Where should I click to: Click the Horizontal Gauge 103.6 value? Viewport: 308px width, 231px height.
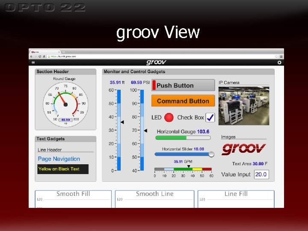[x=203, y=132]
